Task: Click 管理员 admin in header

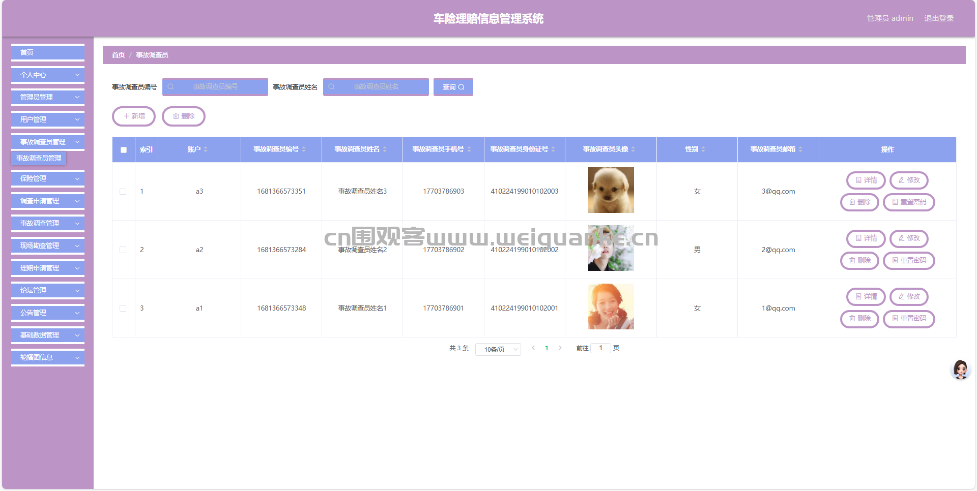Action: pyautogui.click(x=890, y=18)
